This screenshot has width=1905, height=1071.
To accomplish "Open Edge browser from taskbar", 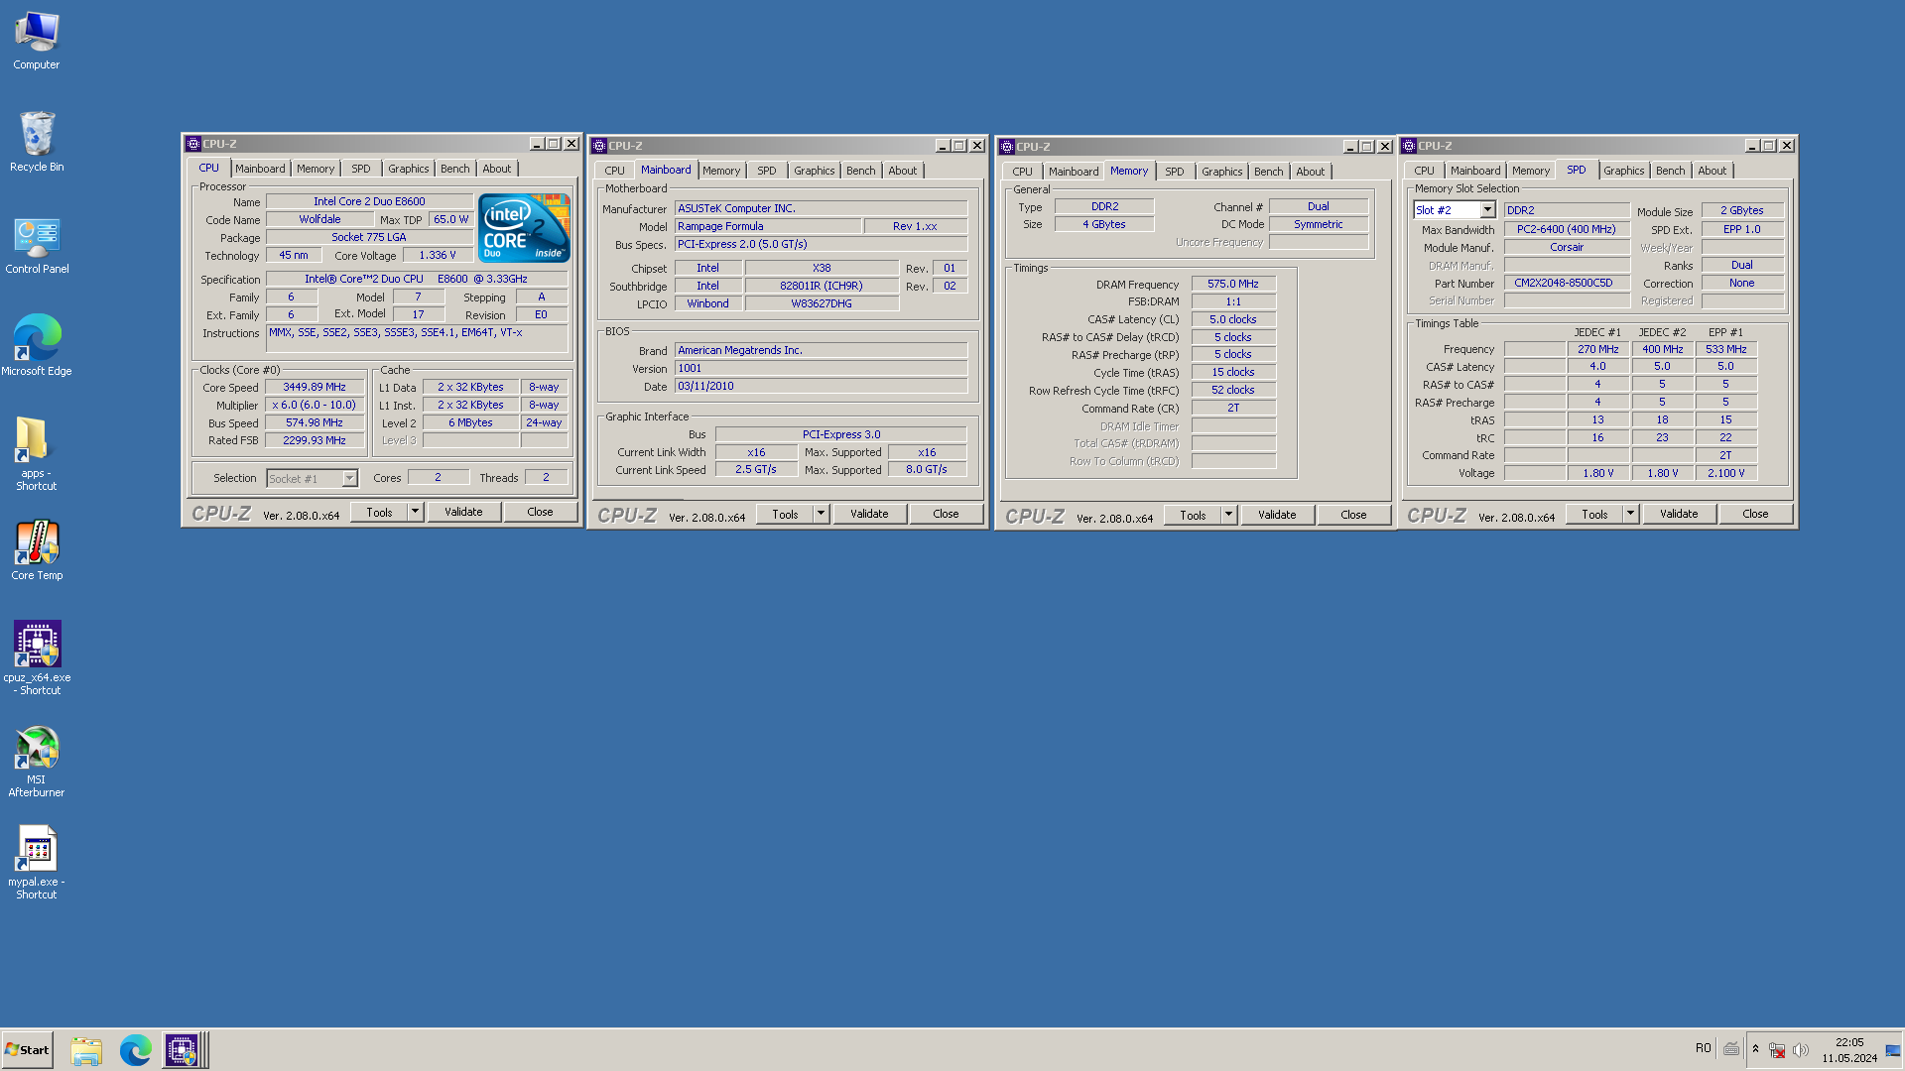I will pyautogui.click(x=135, y=1050).
